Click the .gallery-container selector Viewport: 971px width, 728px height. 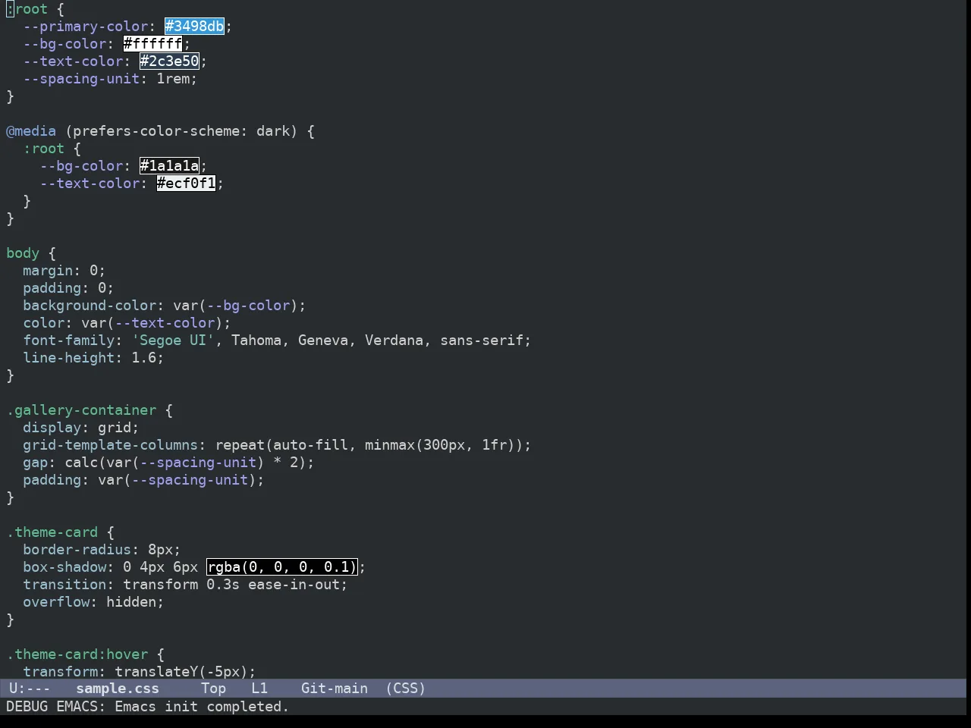pos(81,410)
